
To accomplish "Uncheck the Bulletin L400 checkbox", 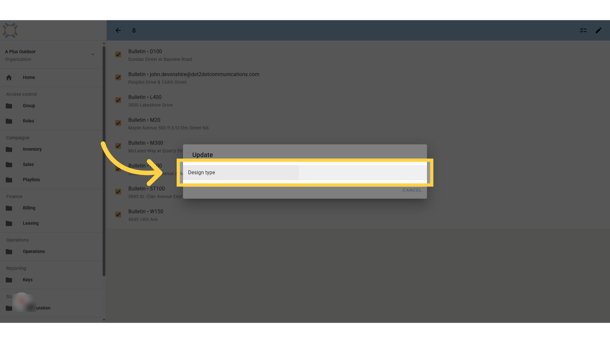I will pos(118,100).
